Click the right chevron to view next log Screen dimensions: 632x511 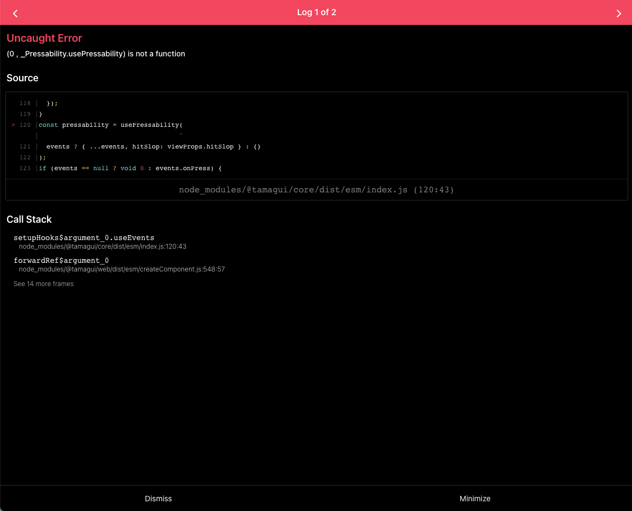(618, 12)
